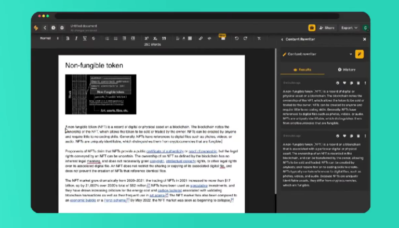Viewport: 399px width, 228px height.
Task: Increase indent of paragraph
Action: [x=133, y=38]
